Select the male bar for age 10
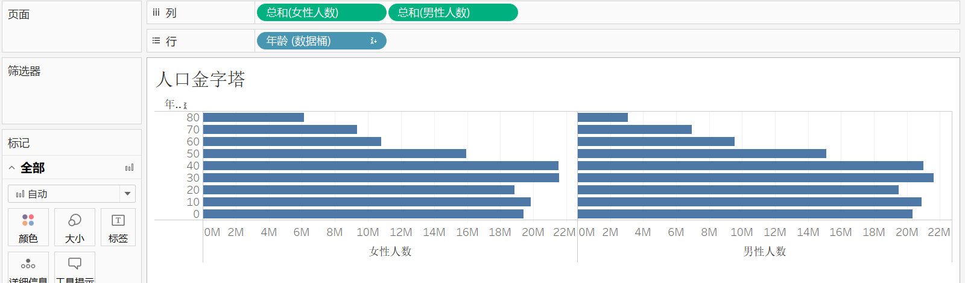This screenshot has width=965, height=283. pos(750,202)
